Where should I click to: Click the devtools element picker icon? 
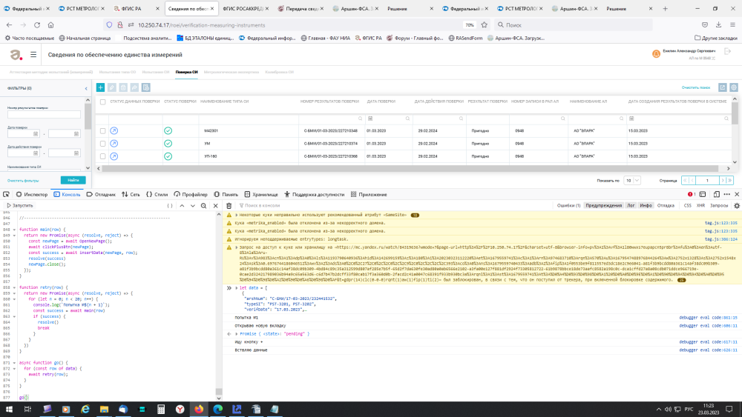pos(7,194)
